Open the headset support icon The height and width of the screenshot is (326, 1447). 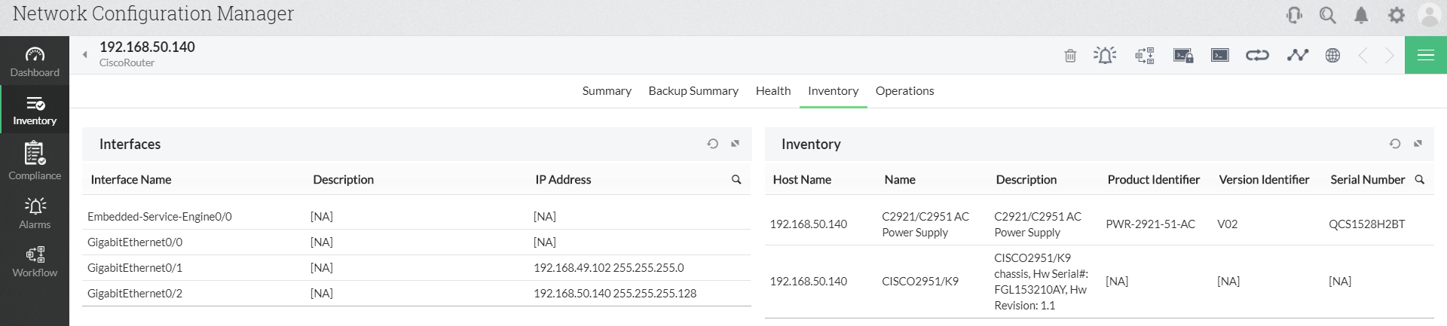point(1294,15)
